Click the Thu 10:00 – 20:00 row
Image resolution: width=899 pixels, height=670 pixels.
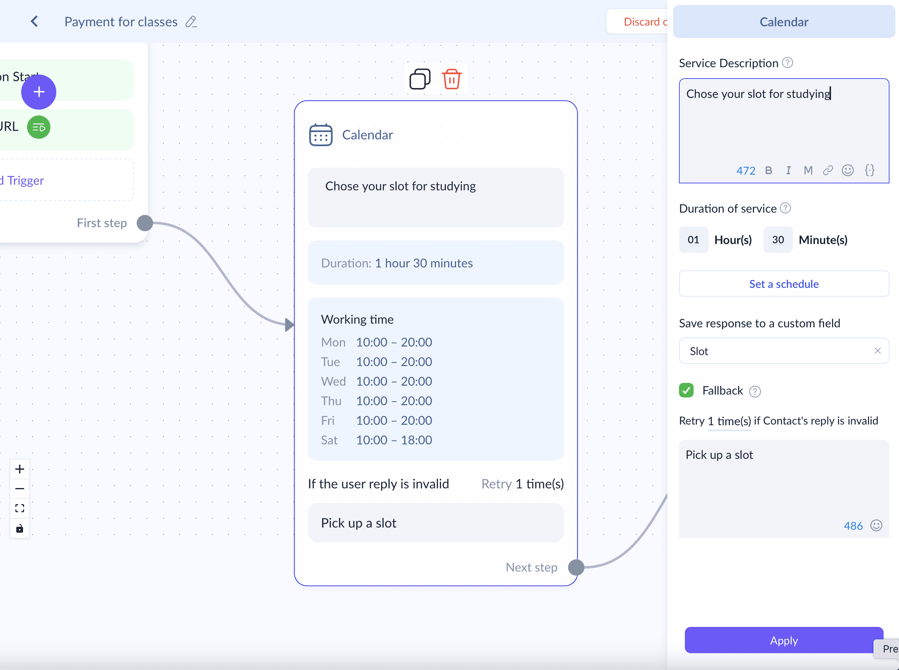[x=376, y=401]
